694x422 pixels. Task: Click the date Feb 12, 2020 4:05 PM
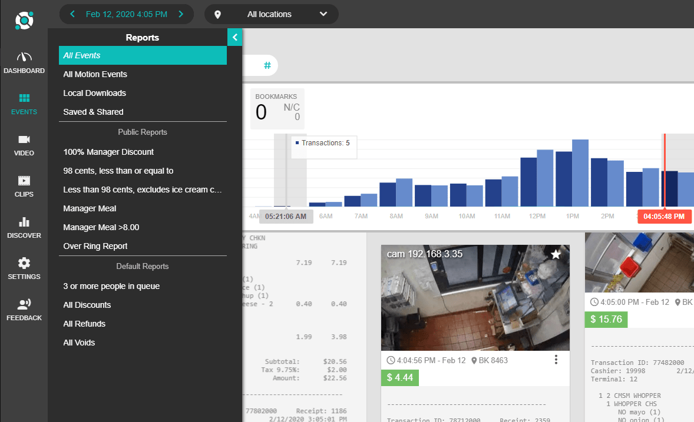coord(127,14)
